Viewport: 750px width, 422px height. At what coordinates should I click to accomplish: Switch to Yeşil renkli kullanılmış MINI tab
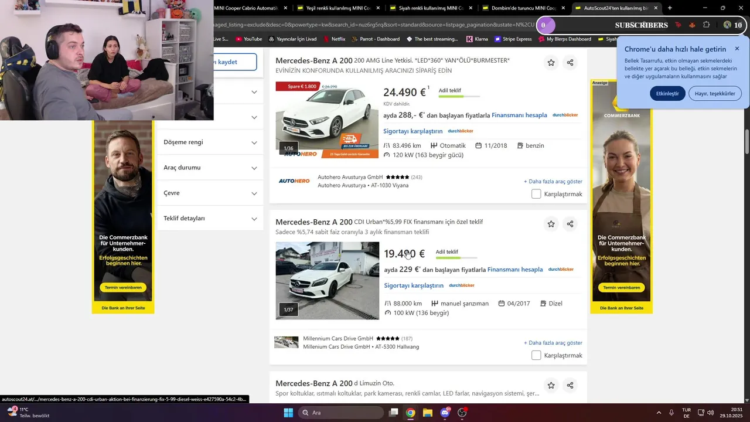[x=339, y=8]
